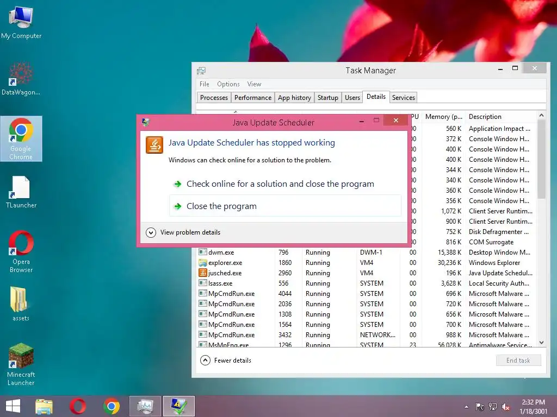Click the 30,236 K memory value

pyautogui.click(x=449, y=263)
